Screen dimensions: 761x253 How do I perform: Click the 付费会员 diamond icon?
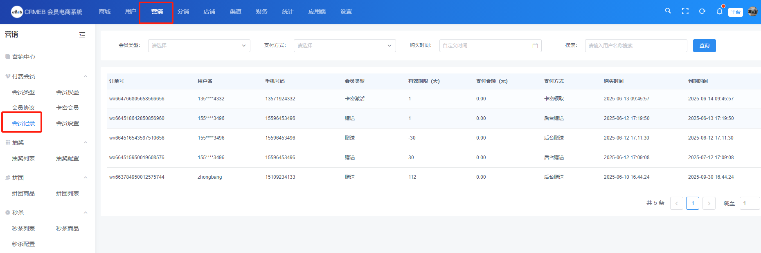pos(8,76)
